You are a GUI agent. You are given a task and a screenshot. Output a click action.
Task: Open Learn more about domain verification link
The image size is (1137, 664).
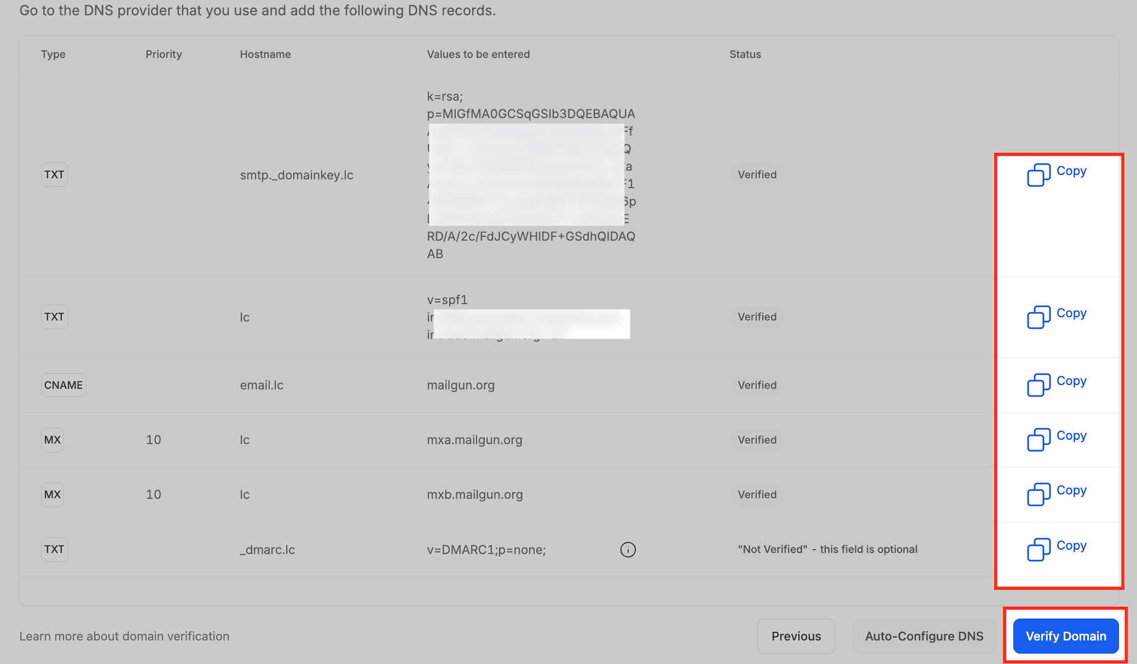pyautogui.click(x=124, y=636)
